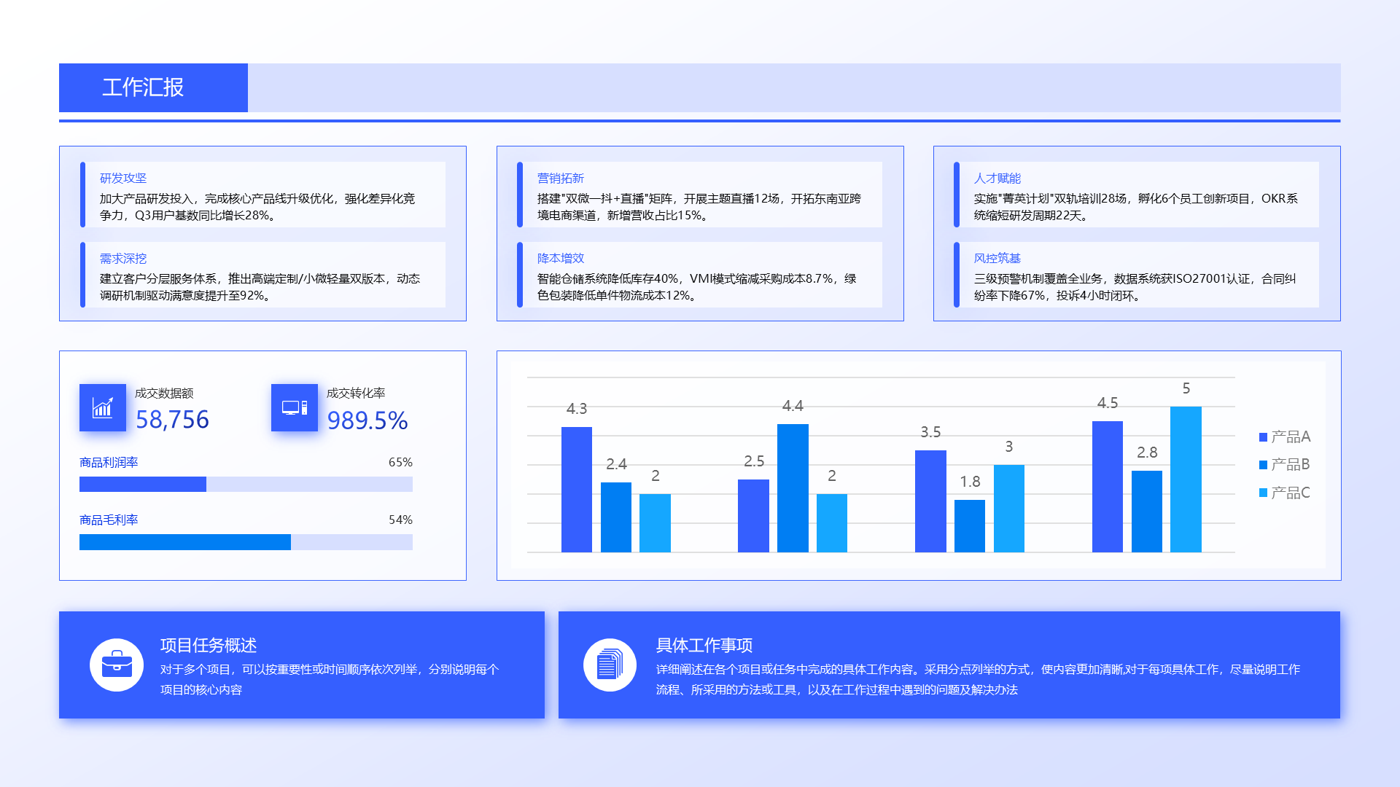This screenshot has width=1400, height=787.
Task: Click the bar labeled 2.5
Action: click(x=753, y=516)
